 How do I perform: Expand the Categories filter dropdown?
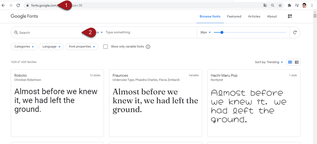pyautogui.click(x=24, y=46)
